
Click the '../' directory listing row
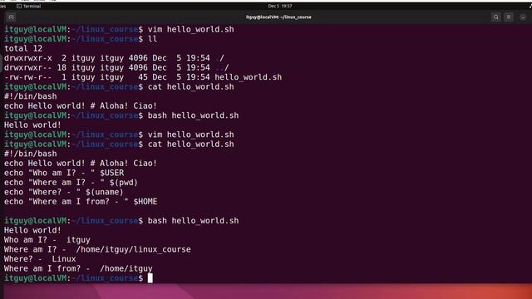(x=116, y=67)
